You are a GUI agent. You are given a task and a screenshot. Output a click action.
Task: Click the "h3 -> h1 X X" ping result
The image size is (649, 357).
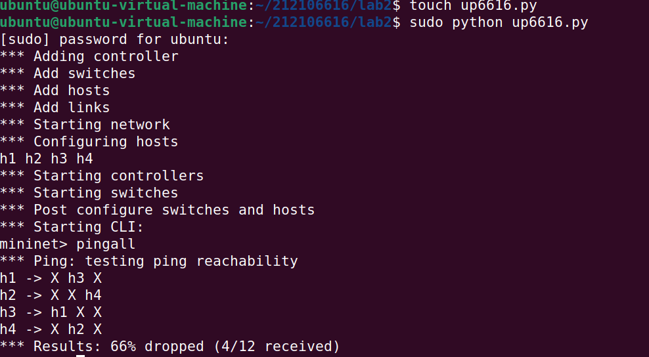[x=51, y=312]
